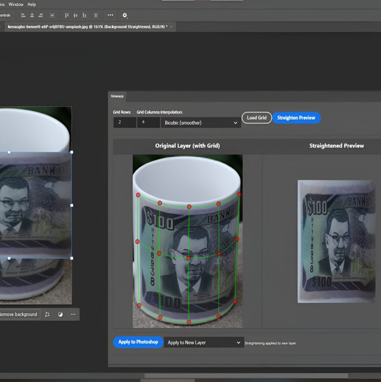Align horizontal centers in options bar
381x382 pixels.
[32, 16]
